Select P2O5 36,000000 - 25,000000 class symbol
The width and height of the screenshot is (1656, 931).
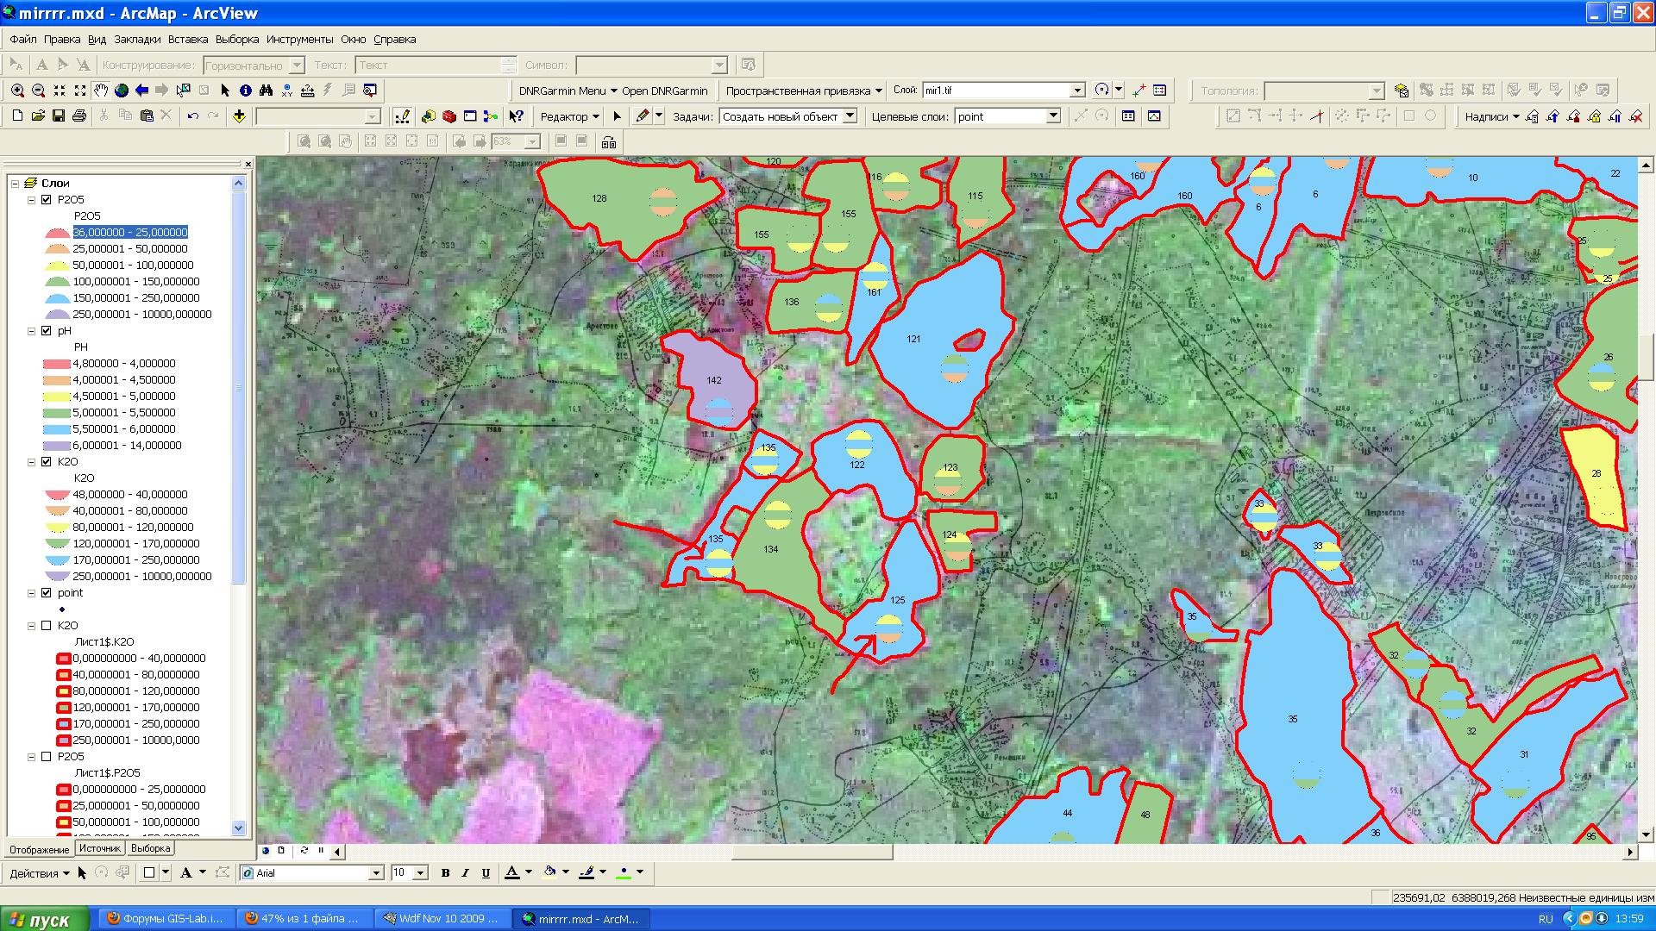click(x=57, y=233)
